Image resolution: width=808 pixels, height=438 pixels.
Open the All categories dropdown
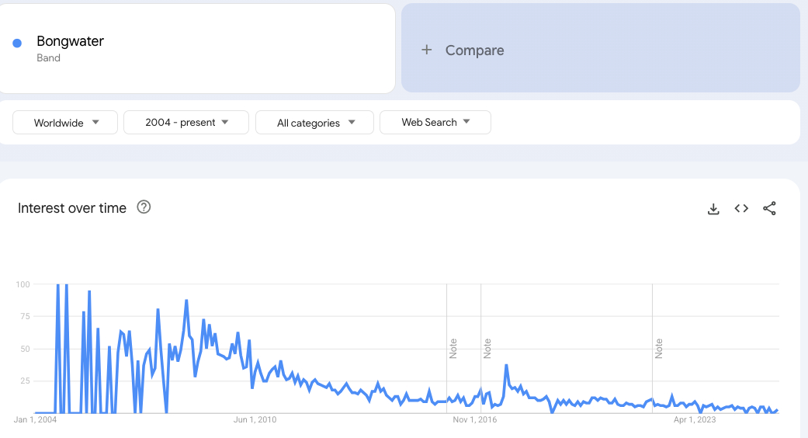314,123
